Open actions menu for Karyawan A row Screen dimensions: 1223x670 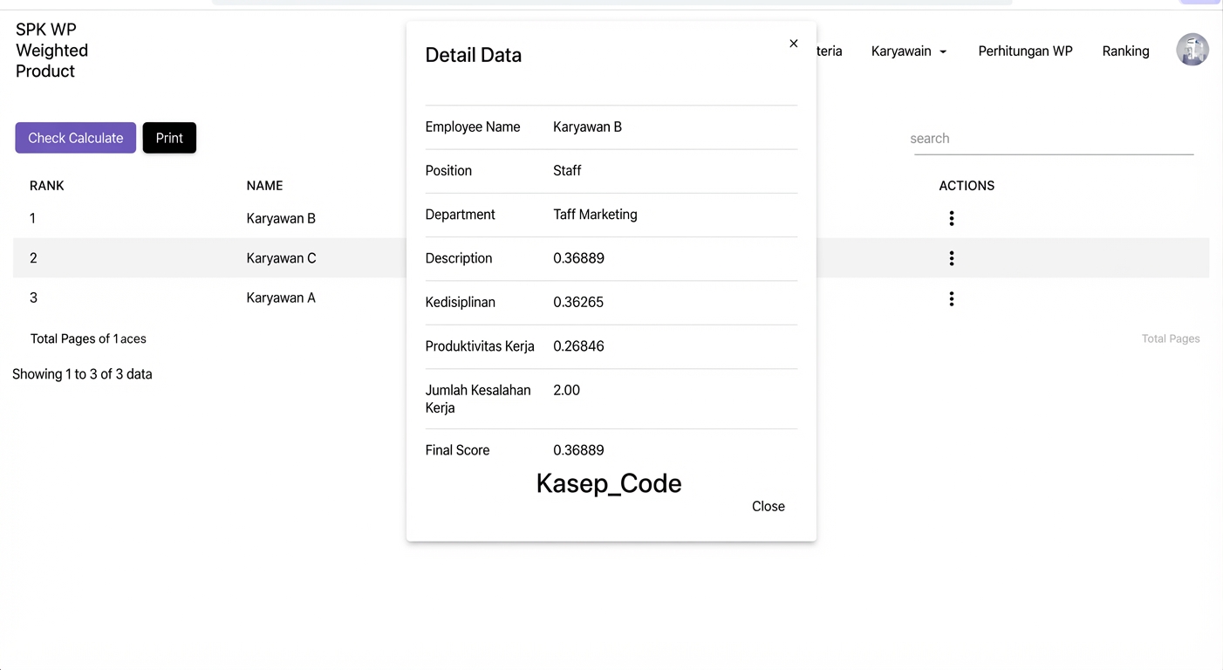pyautogui.click(x=952, y=298)
